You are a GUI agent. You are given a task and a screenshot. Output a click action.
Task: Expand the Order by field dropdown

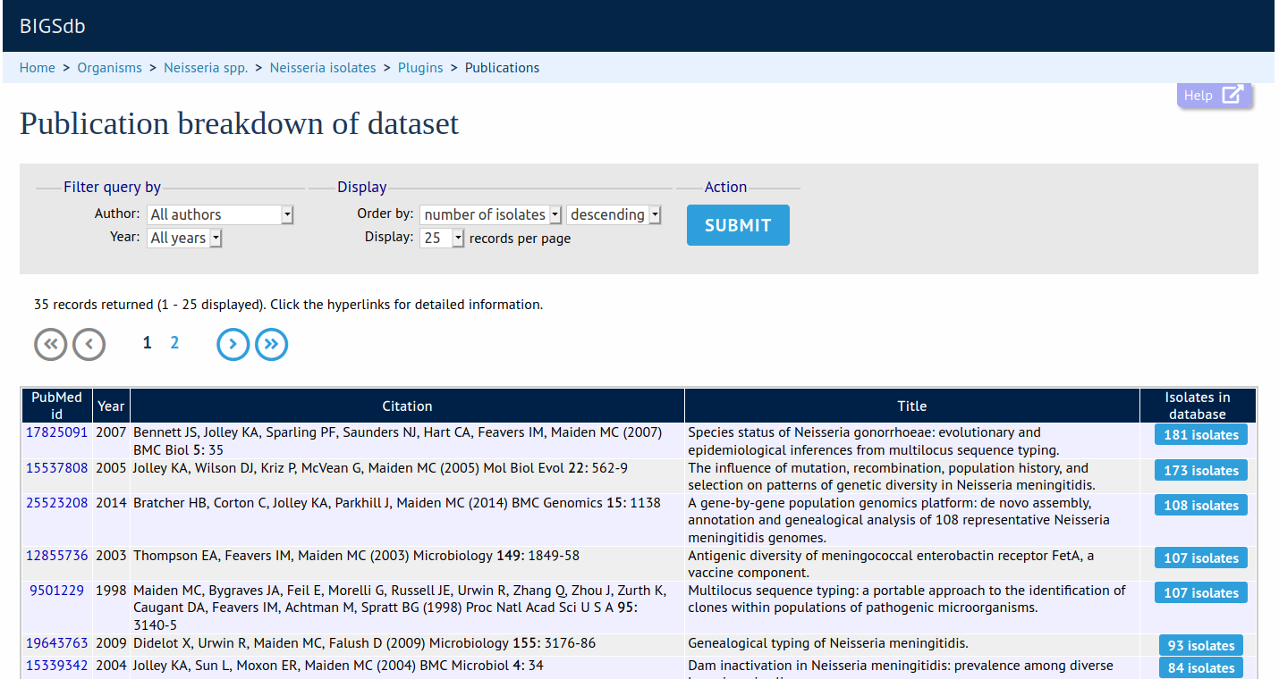tap(490, 214)
